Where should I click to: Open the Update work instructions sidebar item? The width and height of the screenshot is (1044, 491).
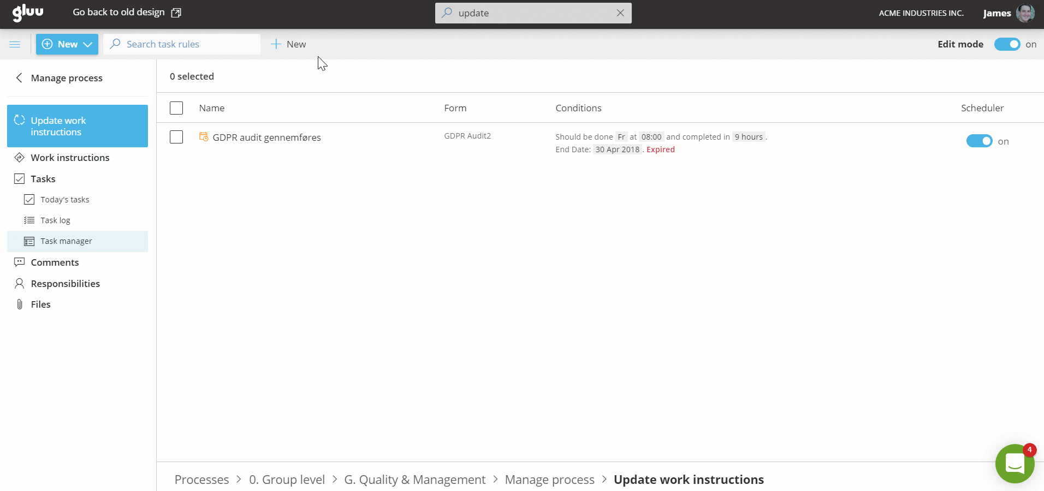tap(77, 126)
